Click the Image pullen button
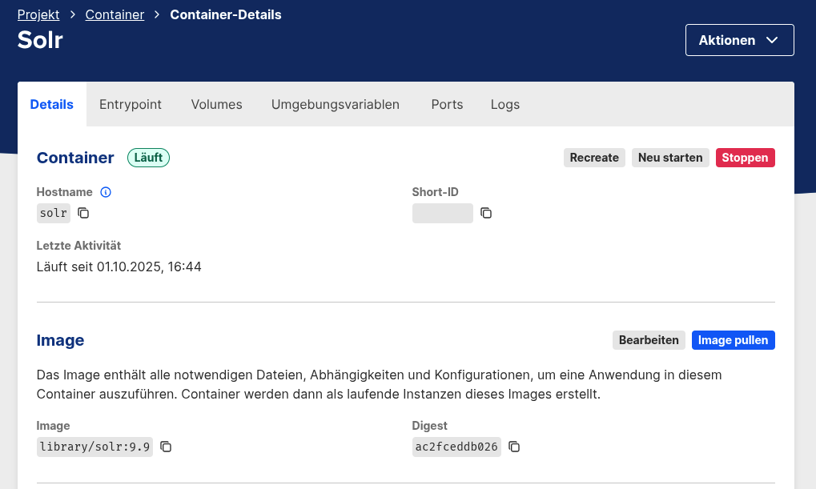This screenshot has height=489, width=816. 733,340
